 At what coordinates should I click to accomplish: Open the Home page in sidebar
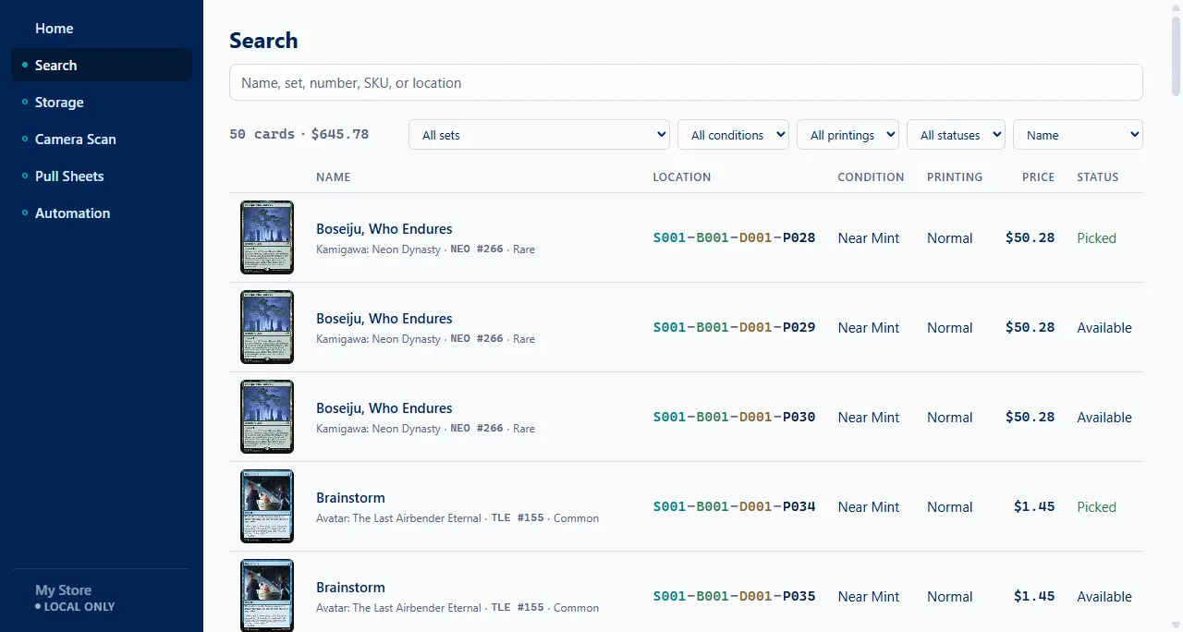click(102, 29)
